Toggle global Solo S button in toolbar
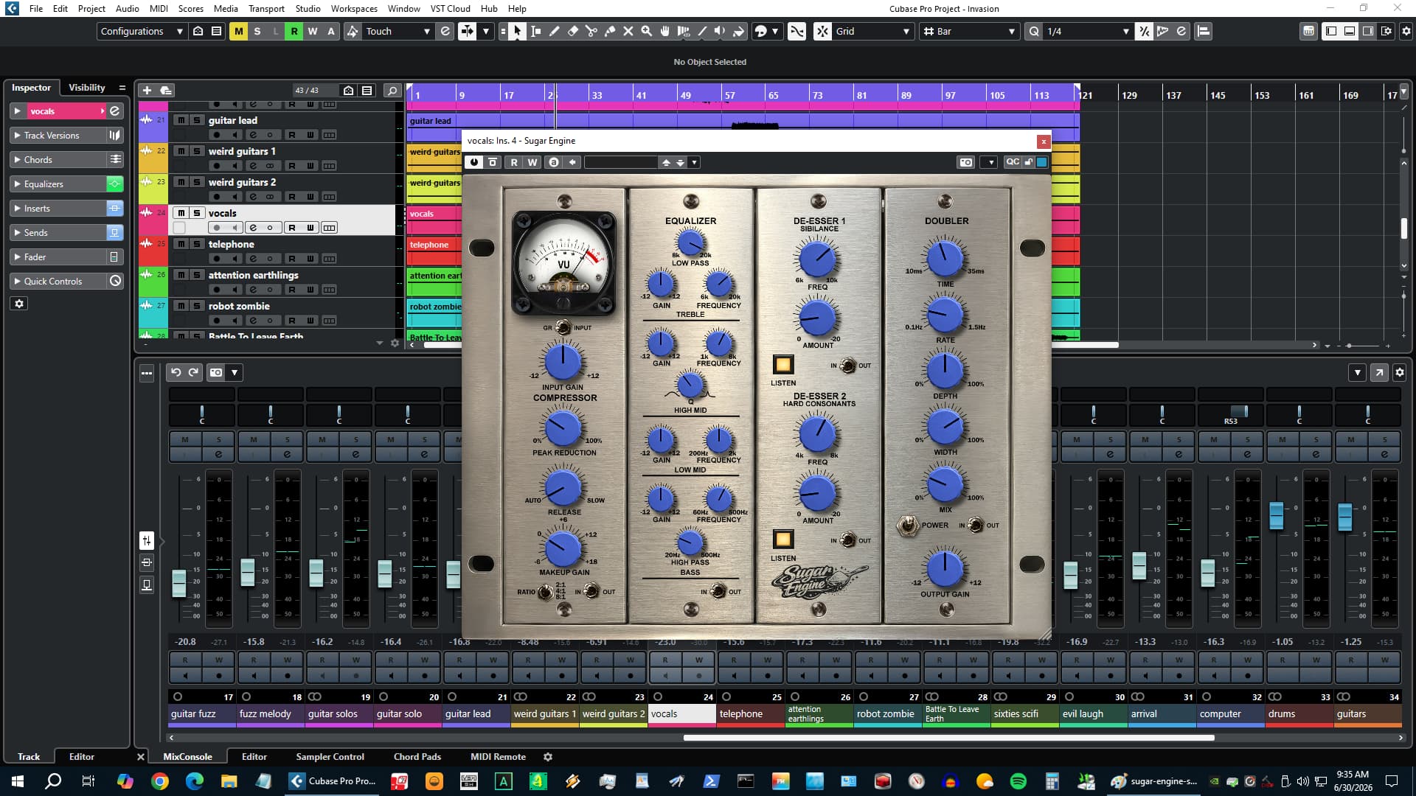This screenshot has height=796, width=1416. (257, 31)
